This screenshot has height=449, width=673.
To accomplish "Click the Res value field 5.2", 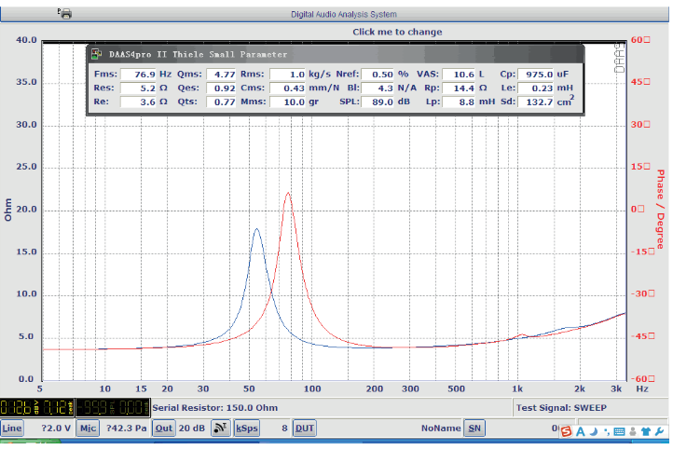I will pos(138,88).
